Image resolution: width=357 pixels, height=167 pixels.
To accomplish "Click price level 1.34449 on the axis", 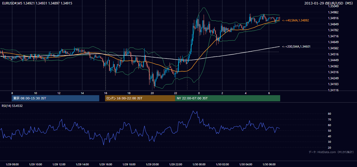I will click(x=333, y=60).
